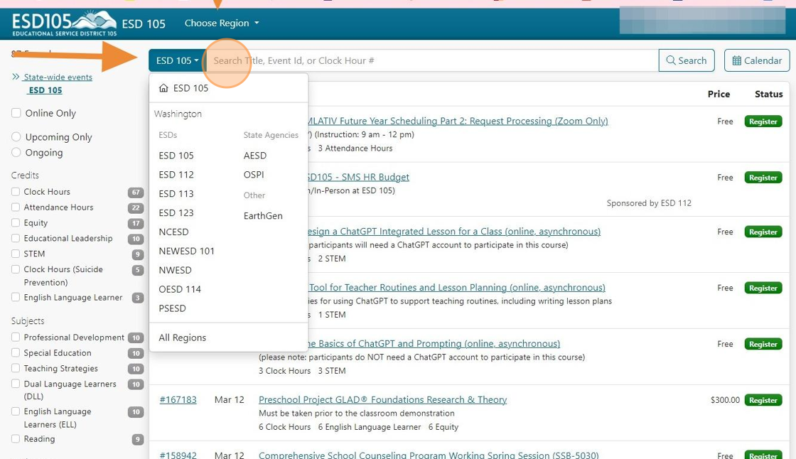
Task: Select AESD under State Agencies
Action: pos(255,156)
